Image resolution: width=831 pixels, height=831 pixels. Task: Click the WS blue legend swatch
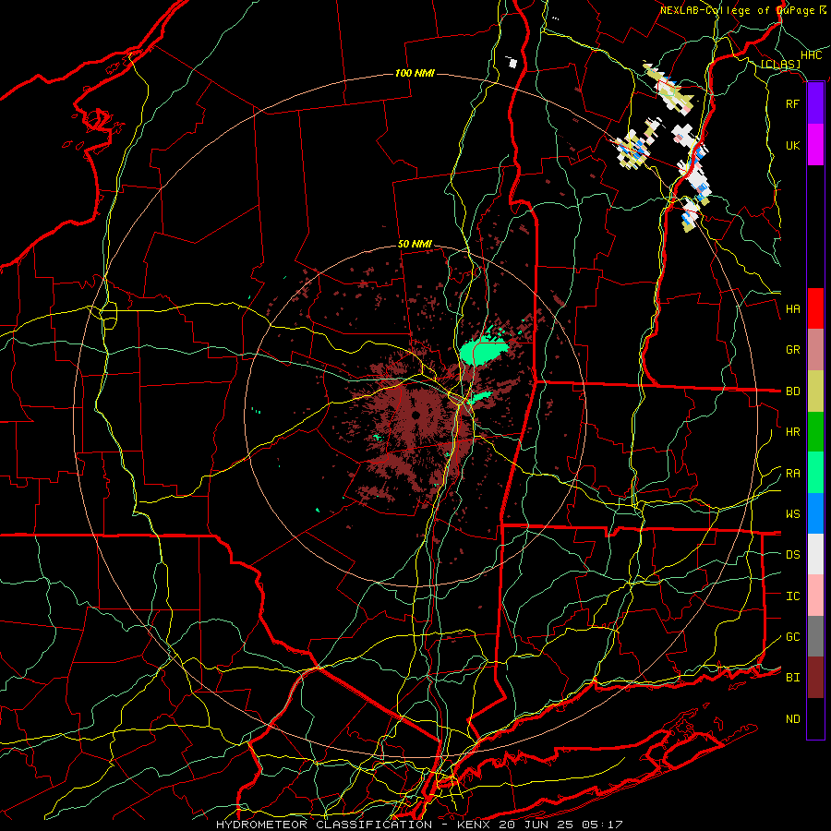pyautogui.click(x=815, y=513)
